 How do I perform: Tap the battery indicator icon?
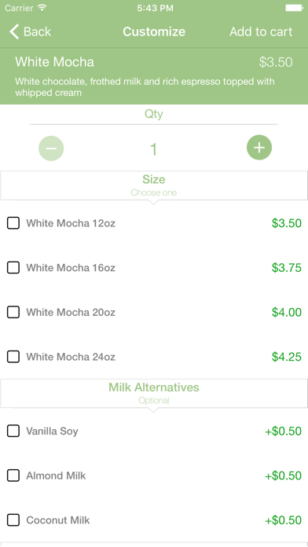pyautogui.click(x=294, y=8)
